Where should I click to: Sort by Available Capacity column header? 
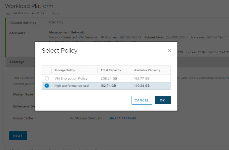147,70
